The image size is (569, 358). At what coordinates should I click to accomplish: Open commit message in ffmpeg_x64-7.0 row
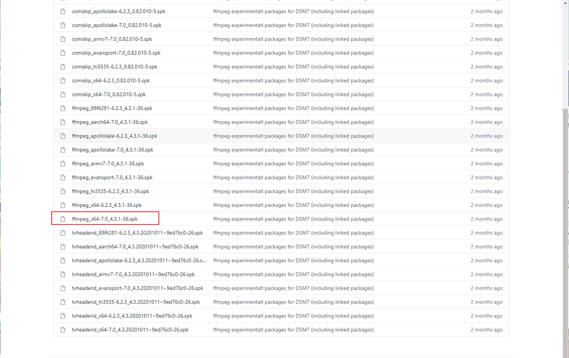click(x=293, y=219)
